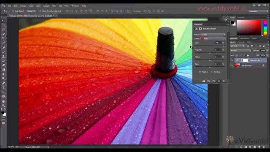Open the Opacity slider dropdown arrow
This screenshot has width=270, height=152.
tap(267, 51)
